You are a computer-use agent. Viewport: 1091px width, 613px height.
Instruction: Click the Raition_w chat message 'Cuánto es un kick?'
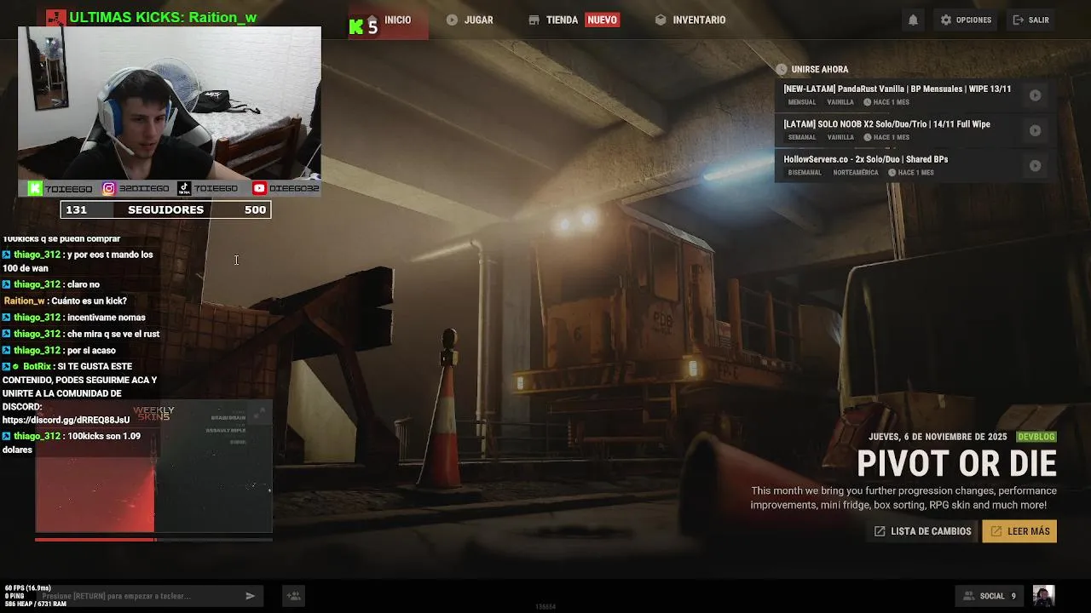pyautogui.click(x=66, y=301)
